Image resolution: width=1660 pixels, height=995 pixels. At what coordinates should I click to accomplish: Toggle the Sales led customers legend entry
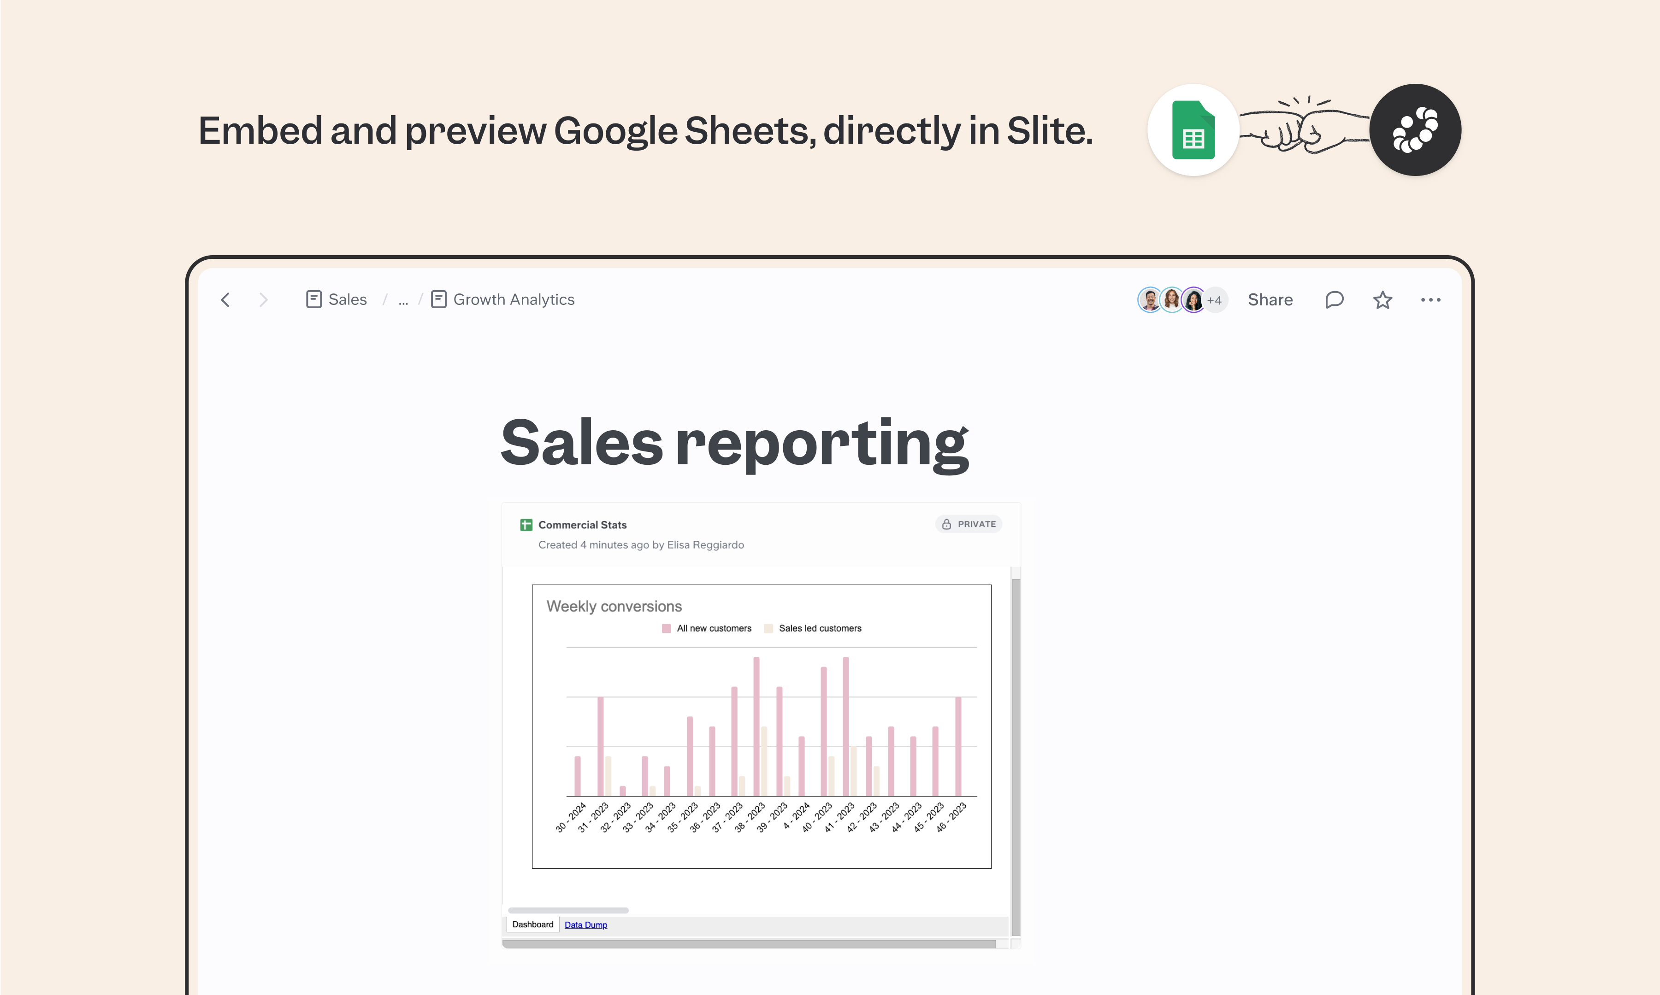814,628
